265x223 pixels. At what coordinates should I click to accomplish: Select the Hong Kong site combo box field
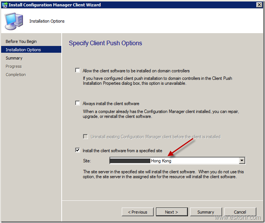tap(174, 161)
